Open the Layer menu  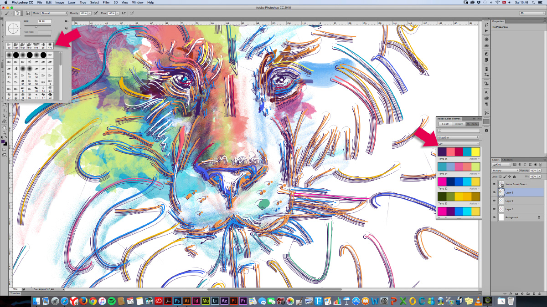click(x=72, y=2)
